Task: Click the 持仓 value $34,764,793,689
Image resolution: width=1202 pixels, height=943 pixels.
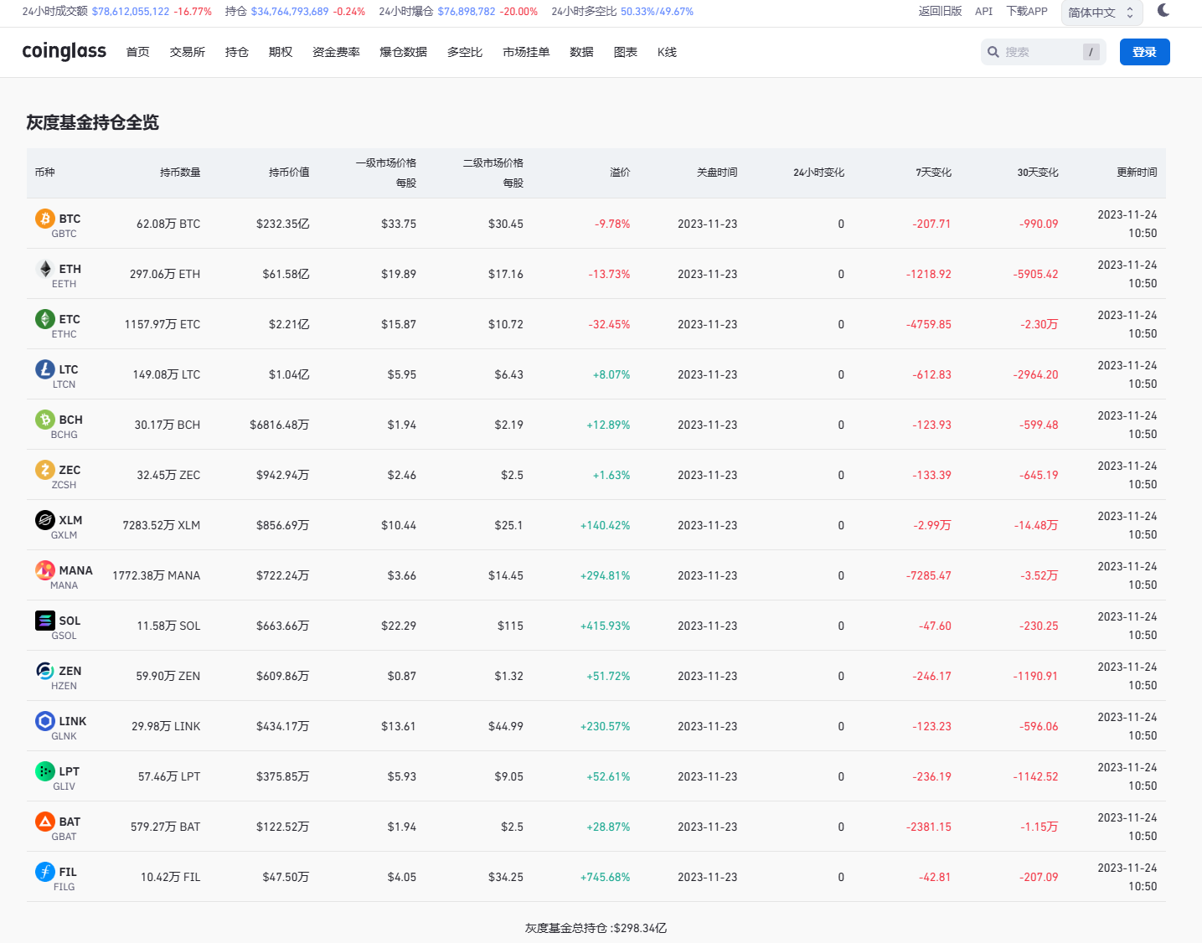Action: [x=290, y=12]
